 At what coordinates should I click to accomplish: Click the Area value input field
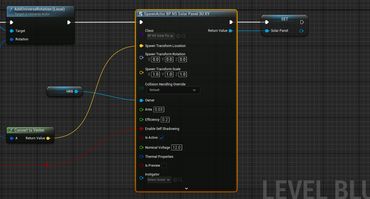pos(159,109)
